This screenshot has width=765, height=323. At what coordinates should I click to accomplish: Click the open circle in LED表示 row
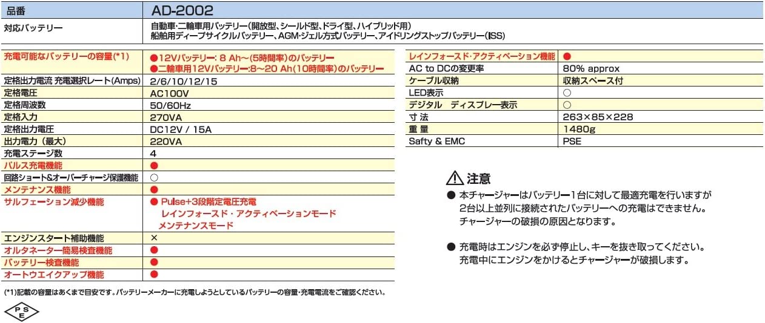click(x=567, y=93)
